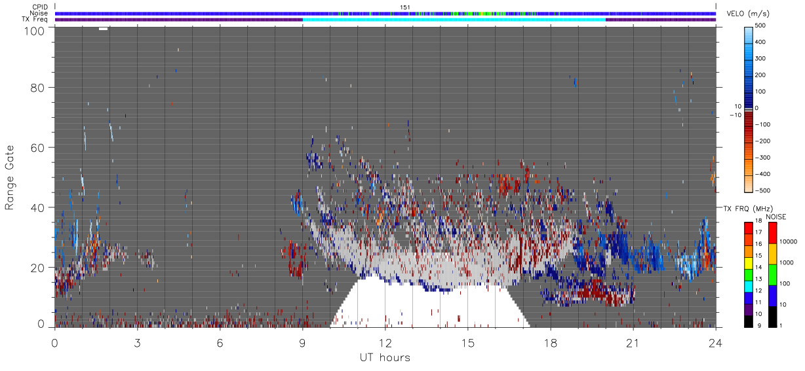Click the 10000 tick on NOISE legend
The width and height of the screenshot is (805, 371).
click(x=788, y=241)
